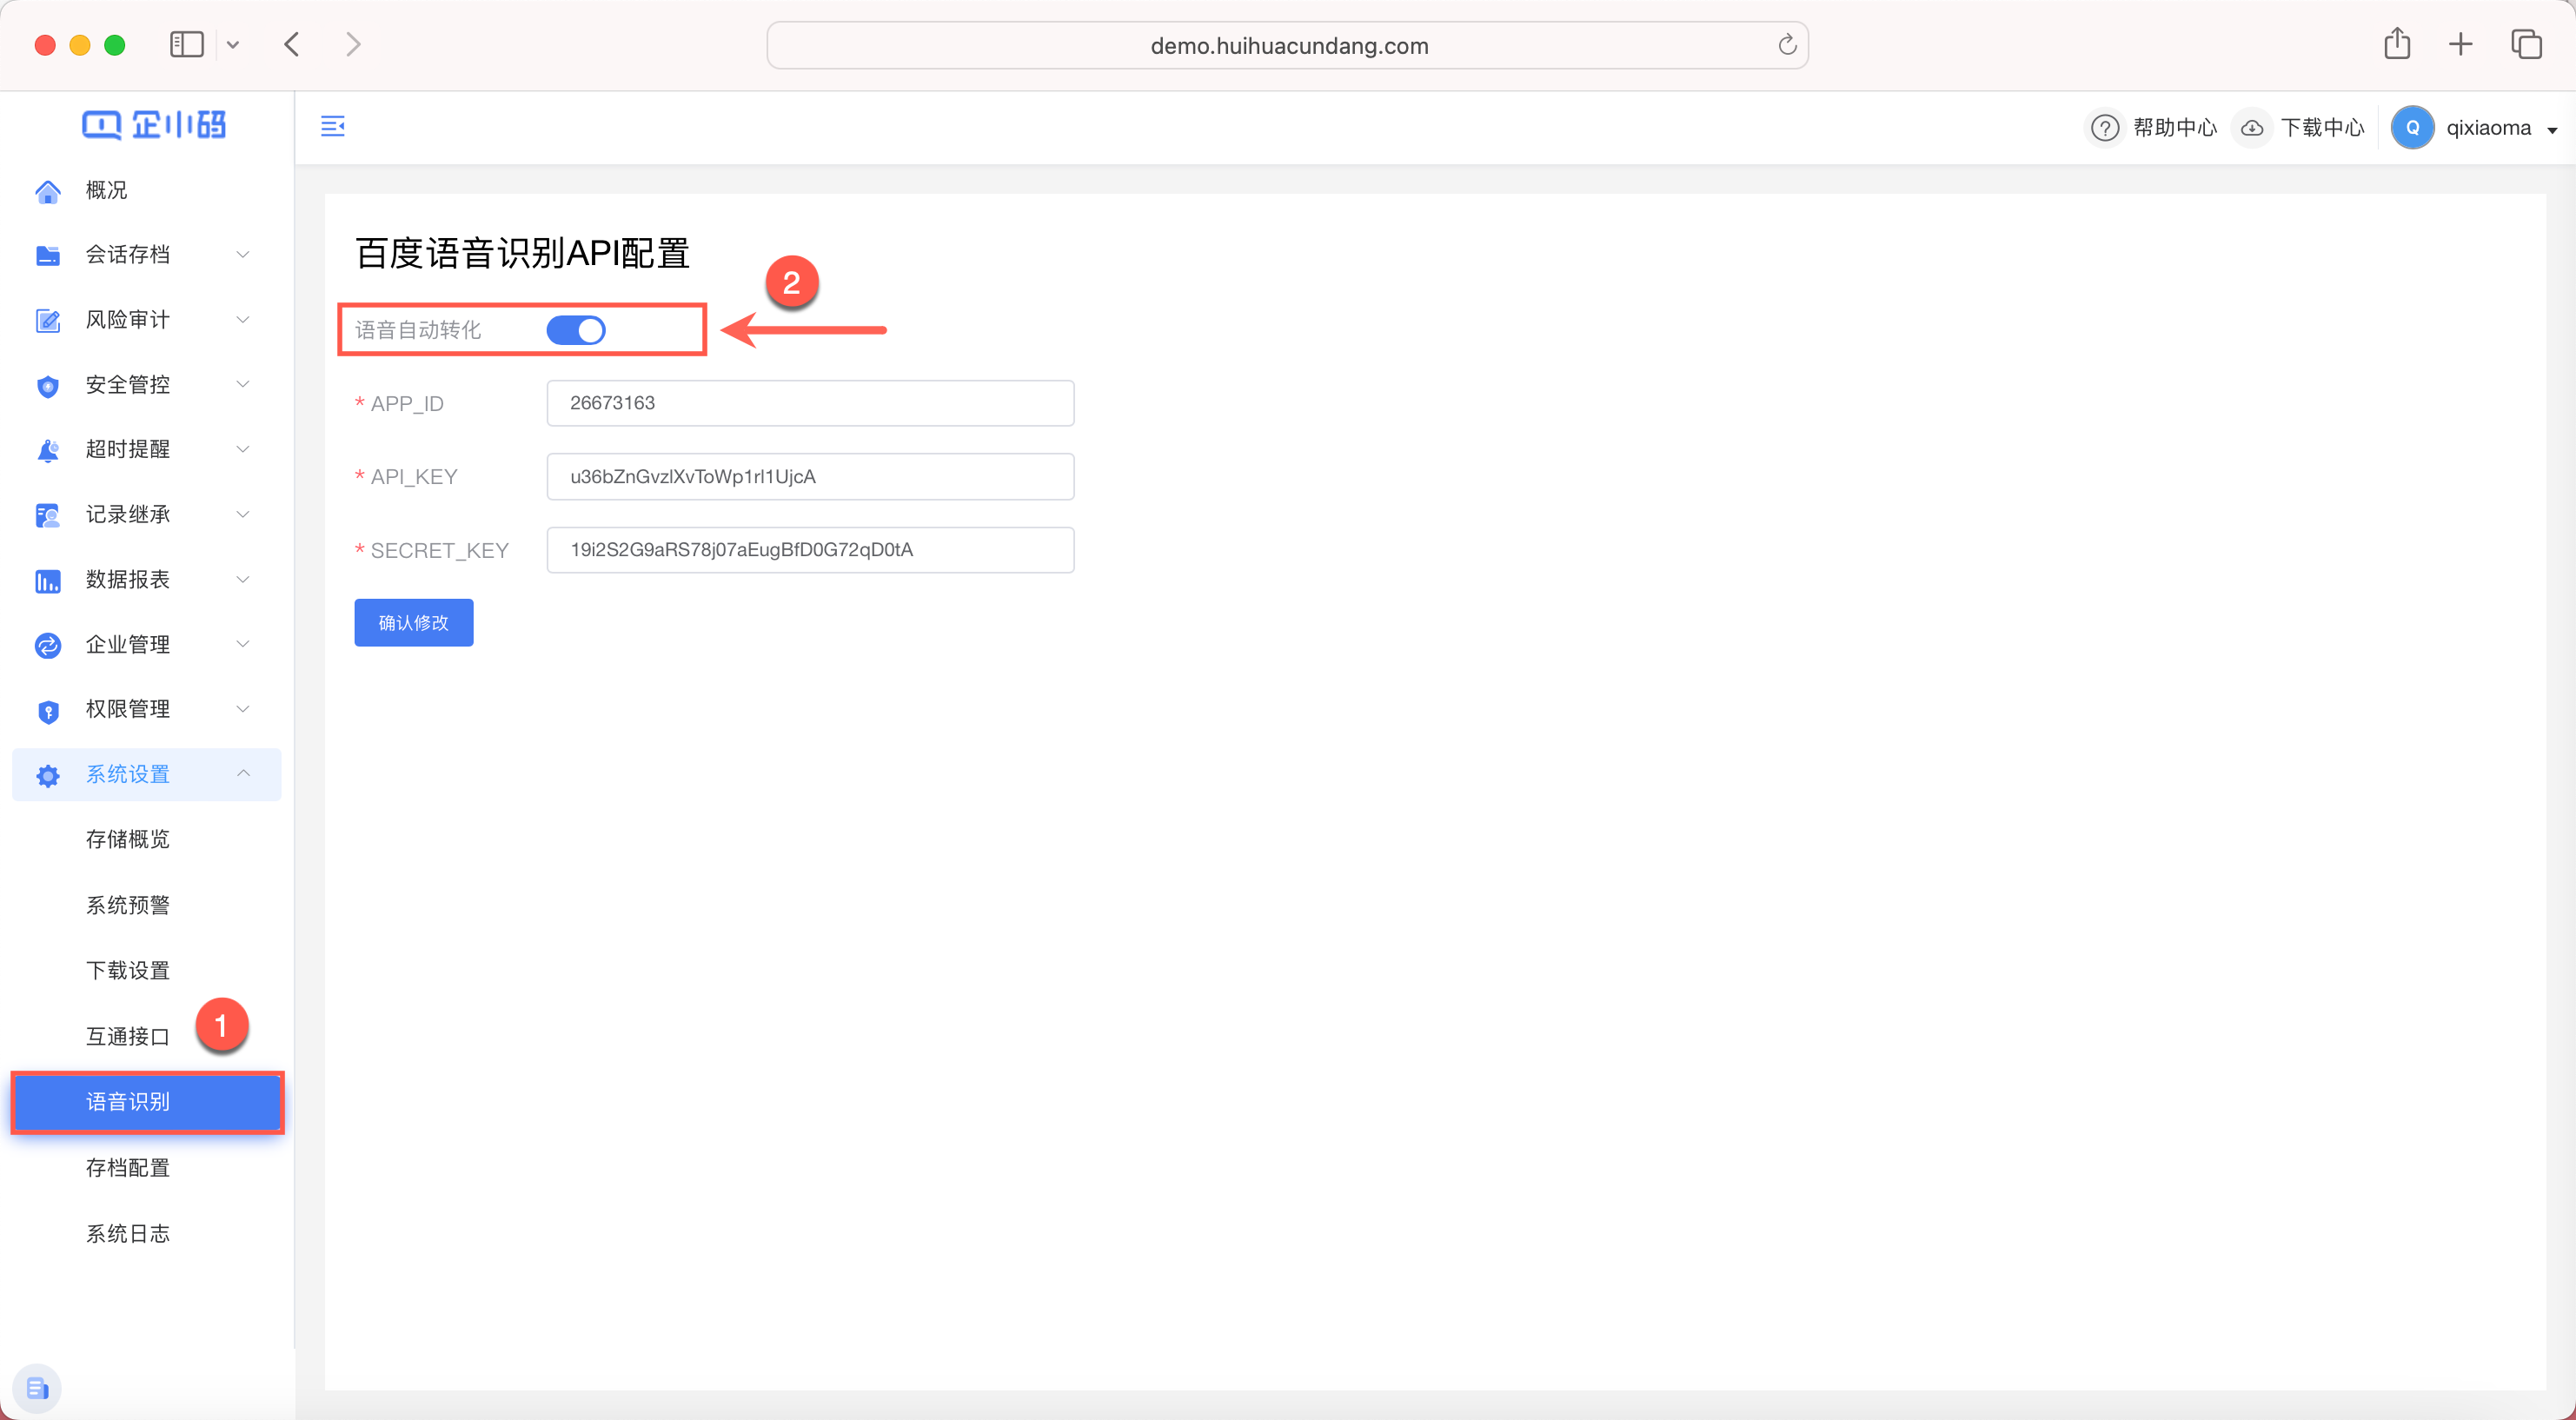Click the 语音自动转化 label text
The image size is (2576, 1420).
(418, 330)
